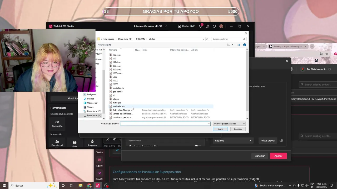This screenshot has width=337, height=189.
Task: Open Imágenes in the navigation pane
Action: (x=92, y=94)
